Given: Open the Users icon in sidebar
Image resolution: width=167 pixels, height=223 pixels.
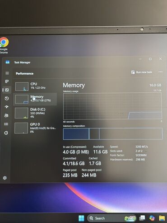Looking at the screenshot, I should coord(6,115).
